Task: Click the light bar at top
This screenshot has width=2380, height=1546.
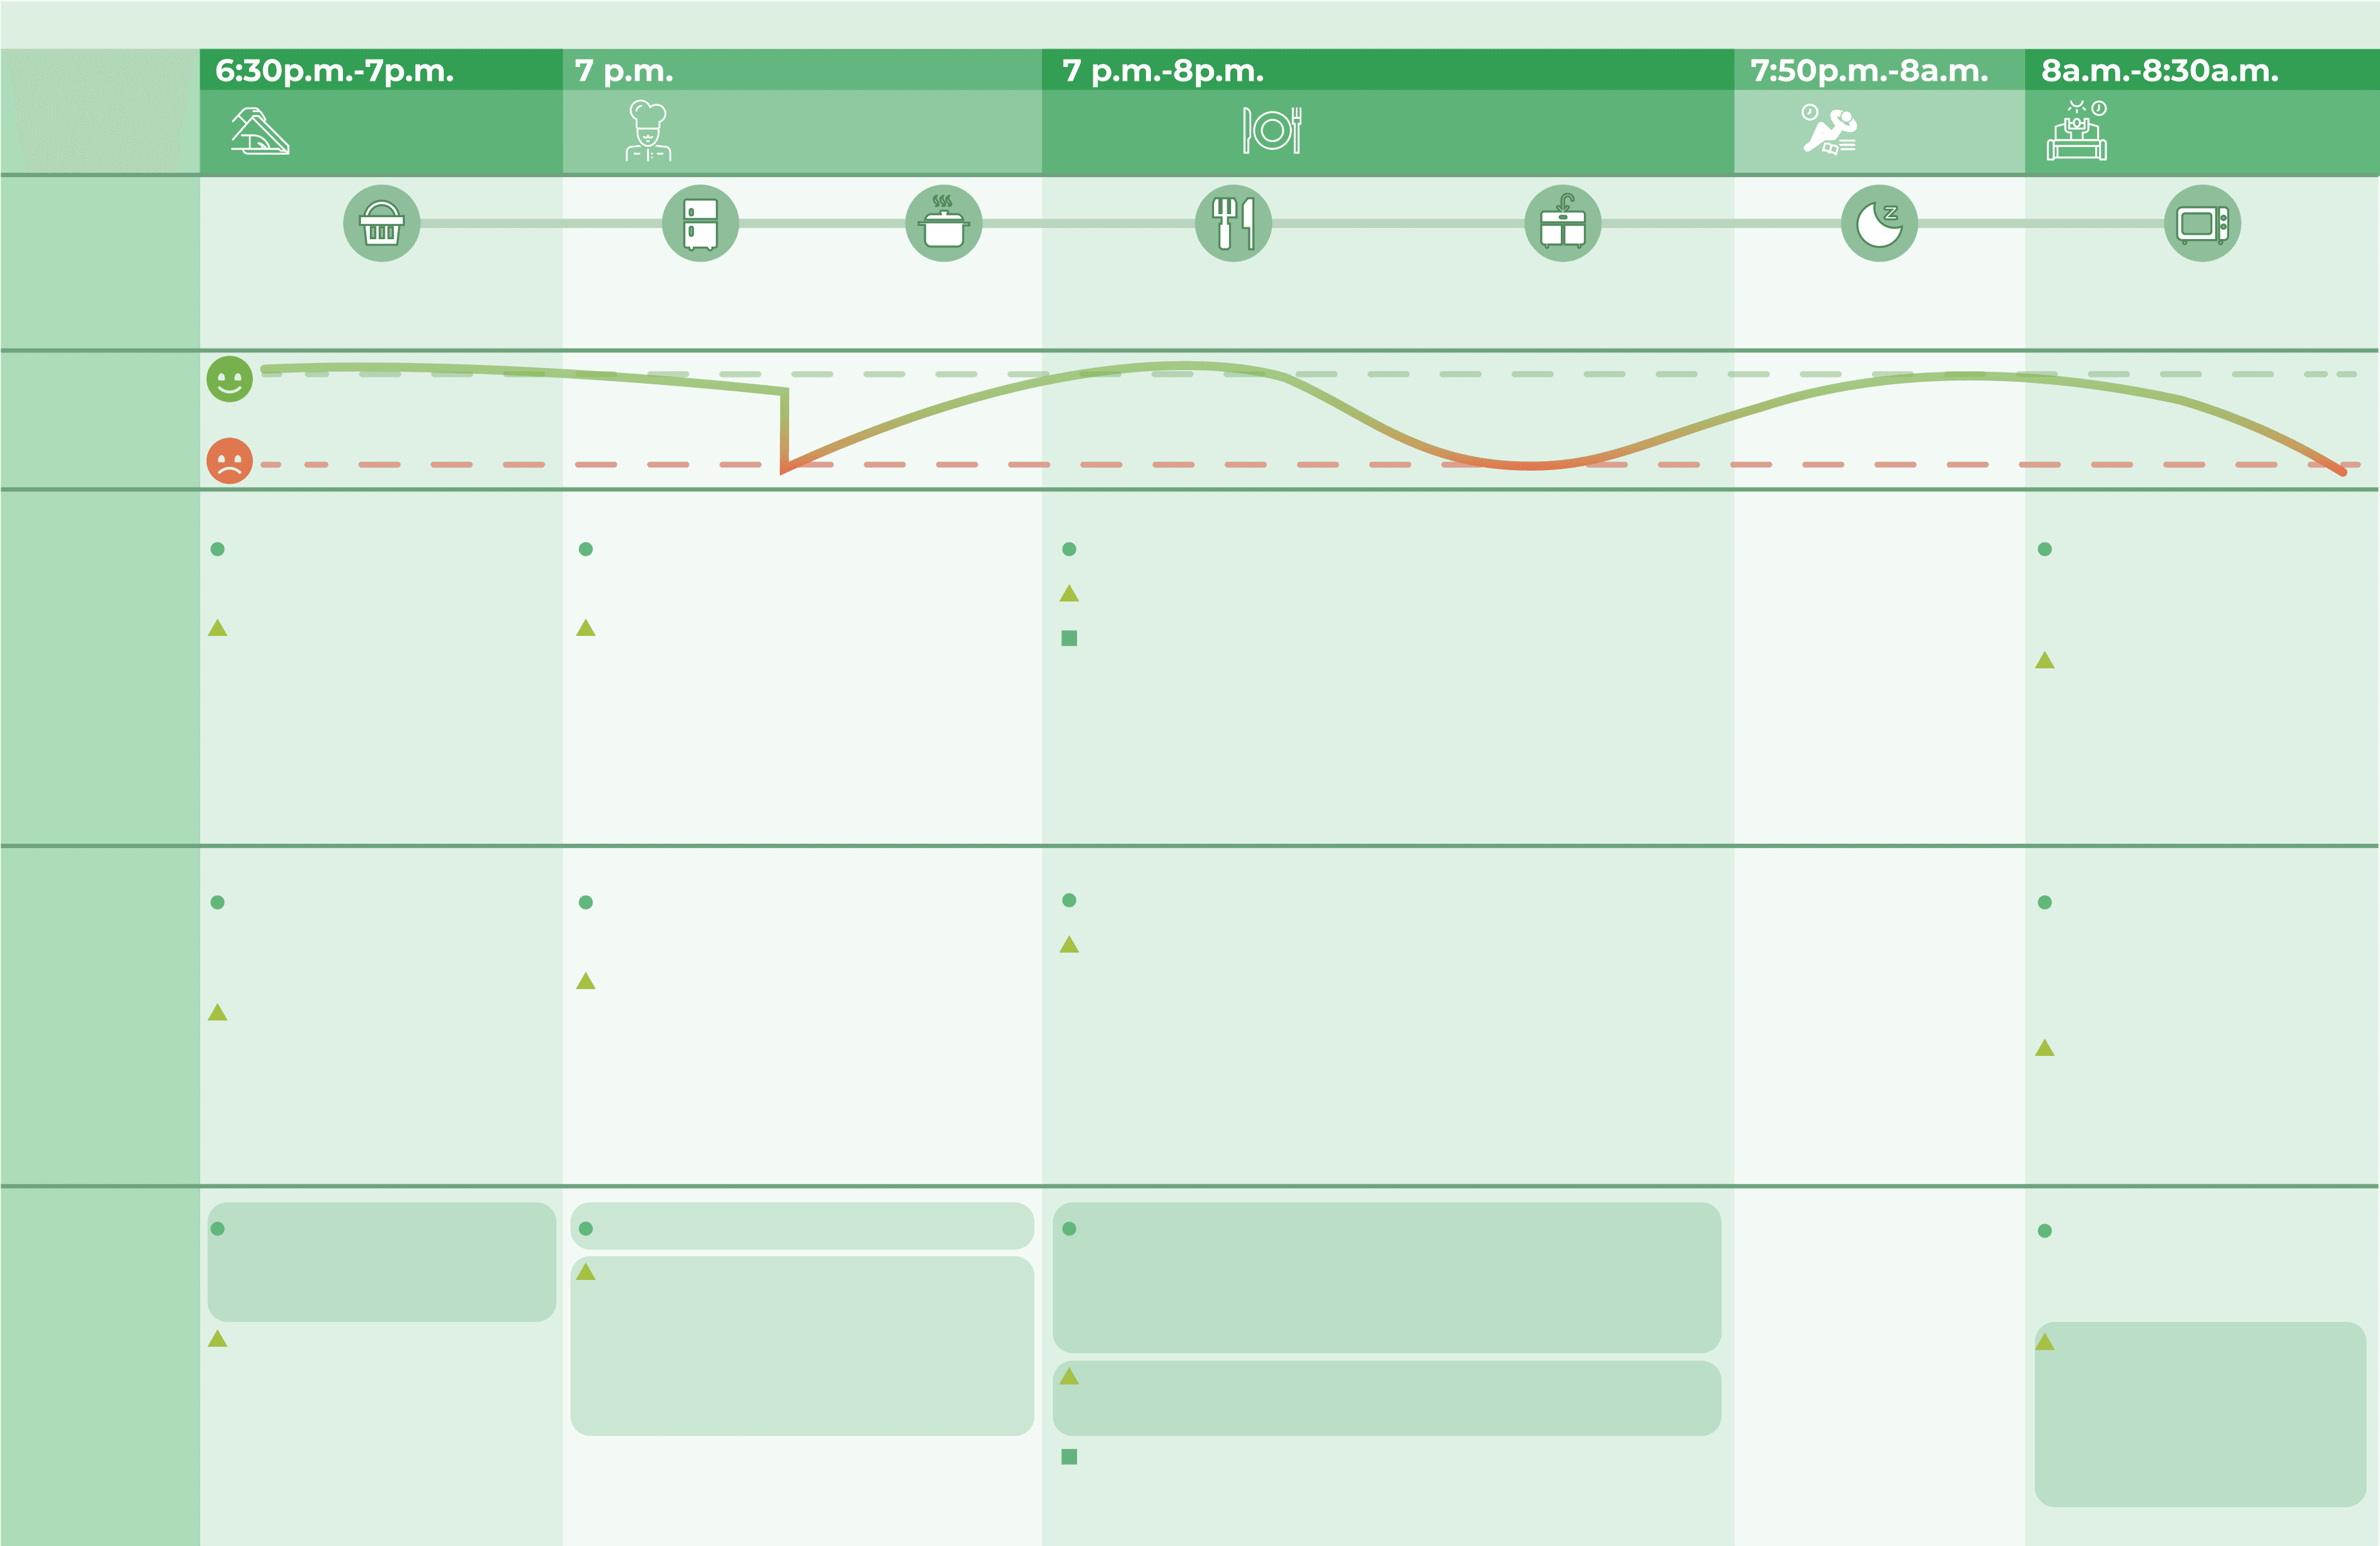Action: [x=1190, y=25]
